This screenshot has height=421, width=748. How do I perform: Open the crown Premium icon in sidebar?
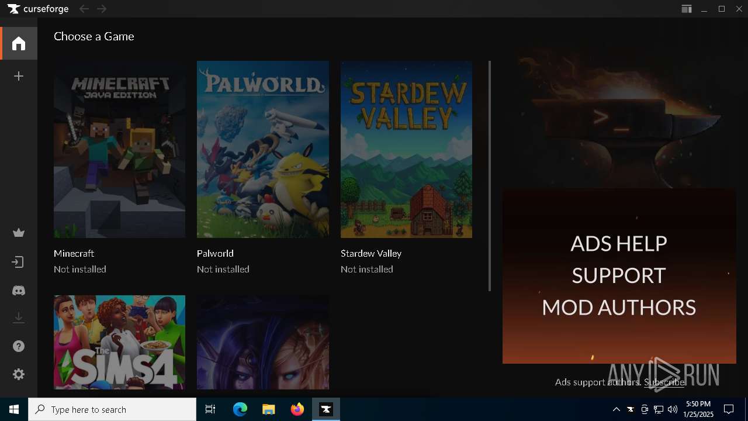pos(19,233)
